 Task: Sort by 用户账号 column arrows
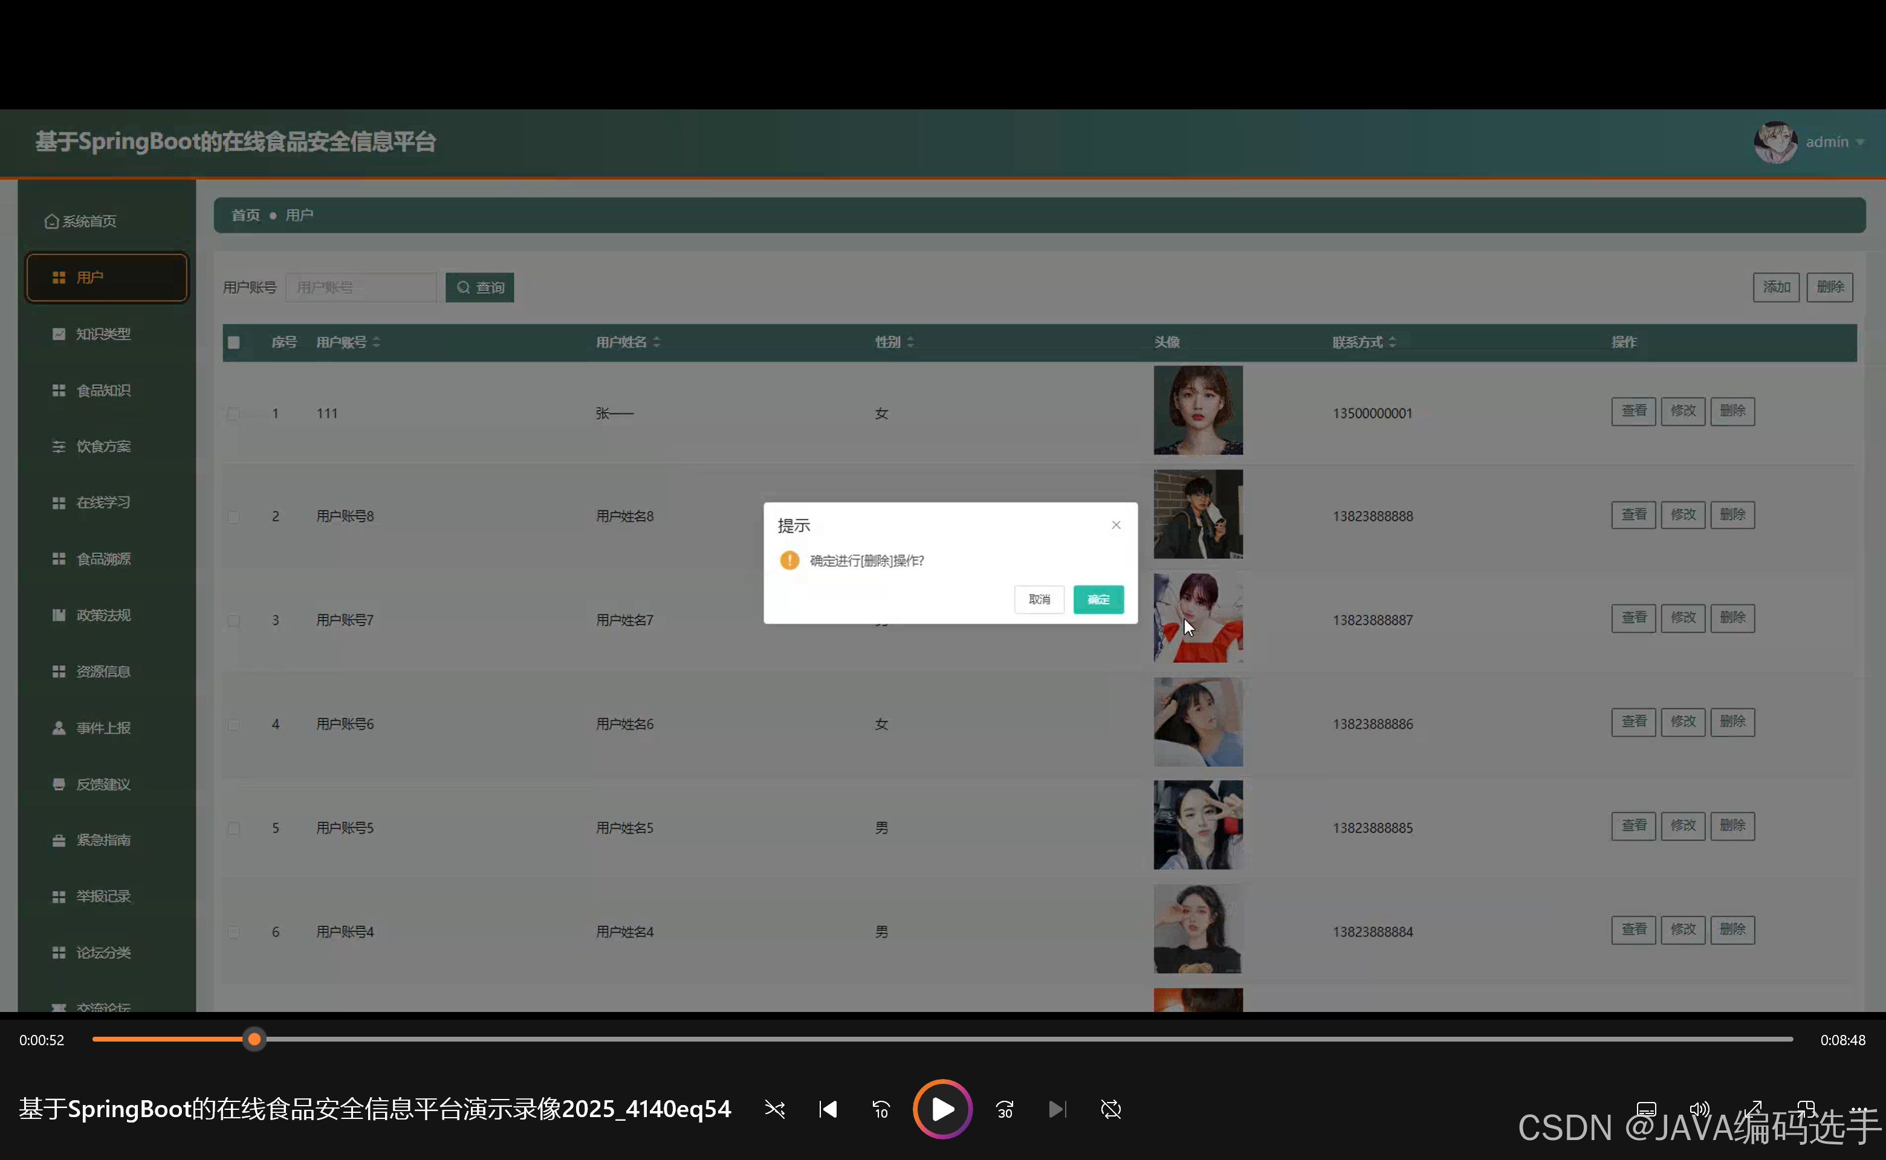376,342
